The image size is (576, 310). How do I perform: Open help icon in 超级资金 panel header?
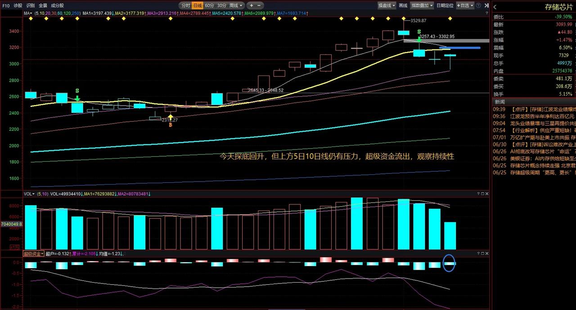[478, 254]
